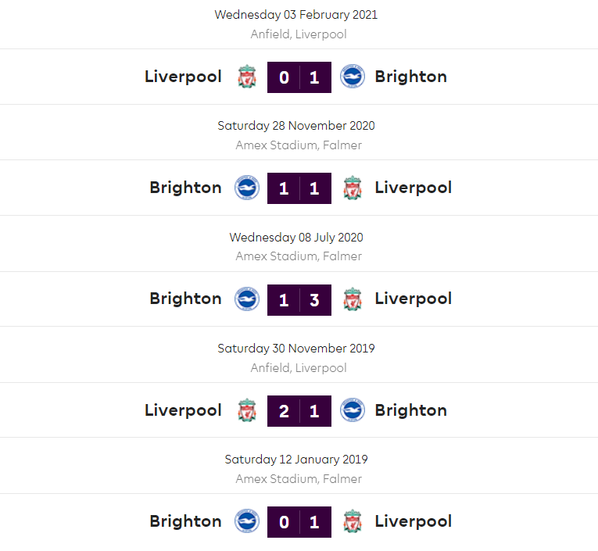Open the 1-1 score from 28 November 2020
598x551 pixels.
tap(299, 188)
